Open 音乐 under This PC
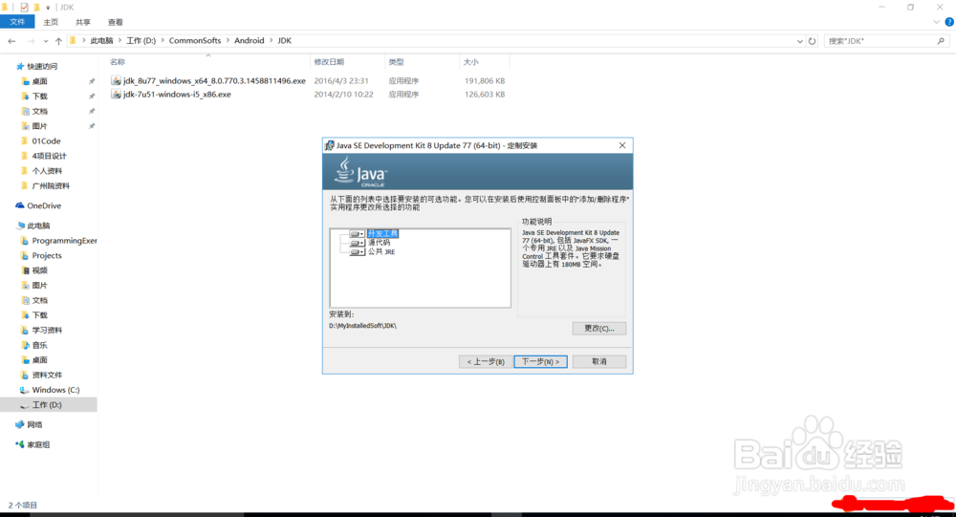This screenshot has height=517, width=956. pos(39,345)
